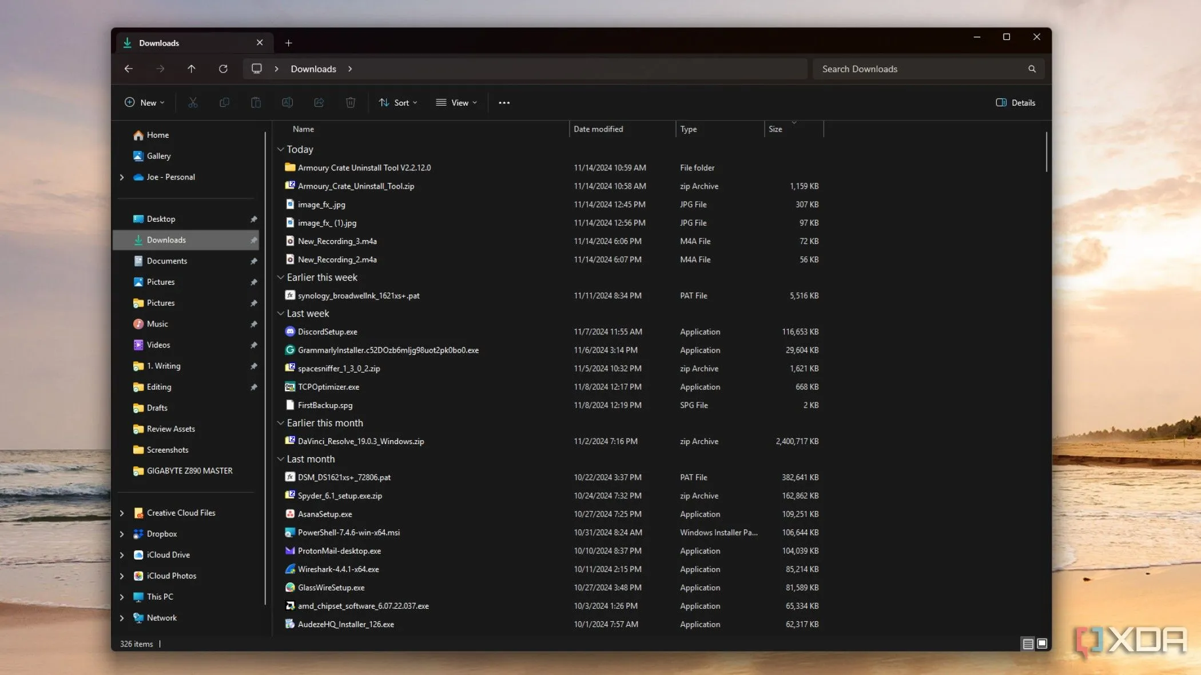
Task: Select AsanaSetup.exe icon
Action: (290, 514)
